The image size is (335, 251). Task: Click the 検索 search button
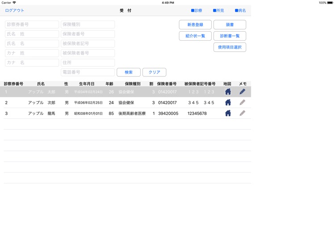click(x=129, y=72)
